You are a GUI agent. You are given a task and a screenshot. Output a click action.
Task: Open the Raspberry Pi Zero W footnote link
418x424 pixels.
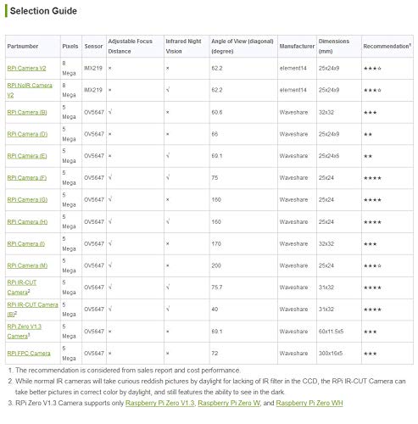point(229,403)
